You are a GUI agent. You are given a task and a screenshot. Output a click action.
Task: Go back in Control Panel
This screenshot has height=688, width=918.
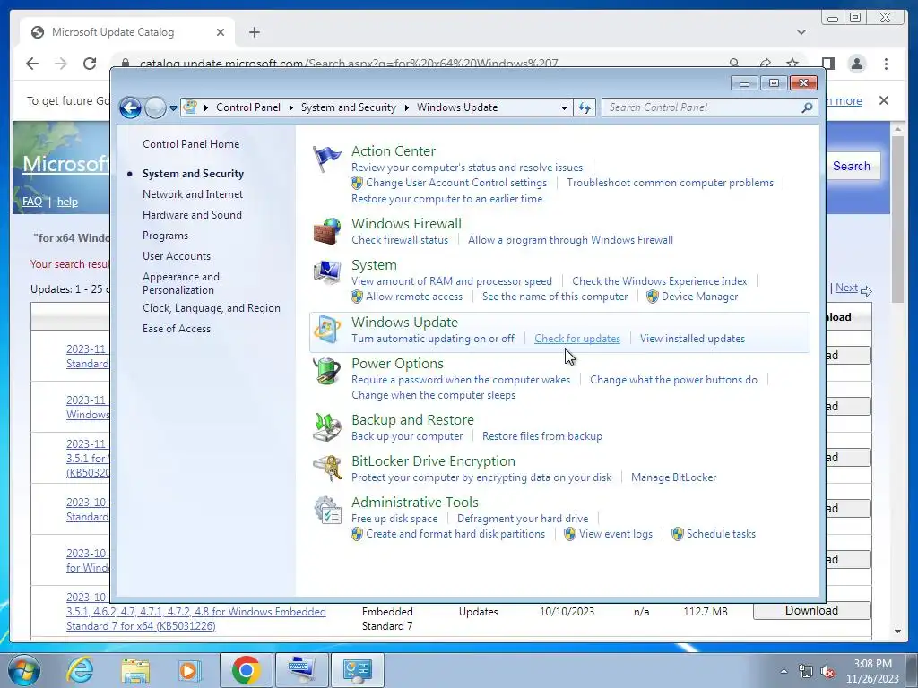[130, 107]
